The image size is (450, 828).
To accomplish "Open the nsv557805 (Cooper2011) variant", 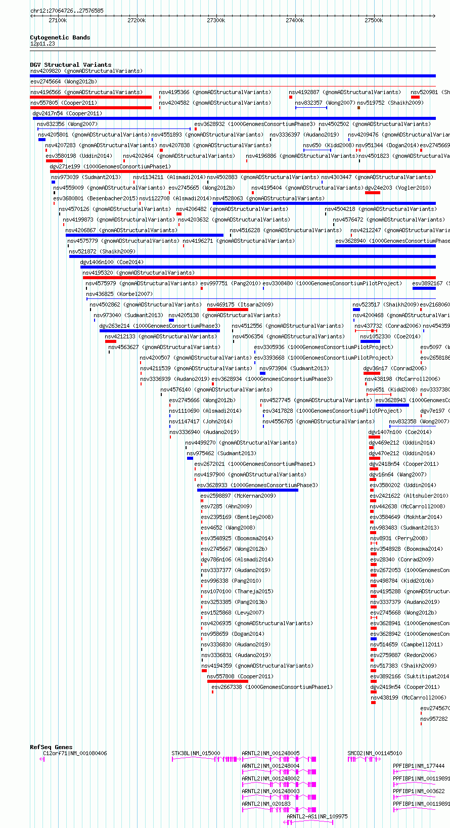I will pos(91,108).
